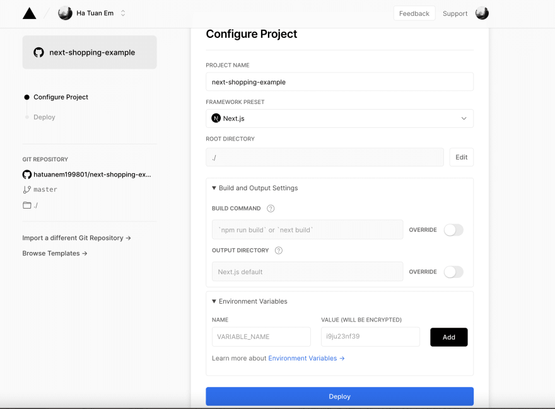Open hatuanem199801/next-shopping-ex... repository link
This screenshot has height=409, width=555.
click(92, 175)
